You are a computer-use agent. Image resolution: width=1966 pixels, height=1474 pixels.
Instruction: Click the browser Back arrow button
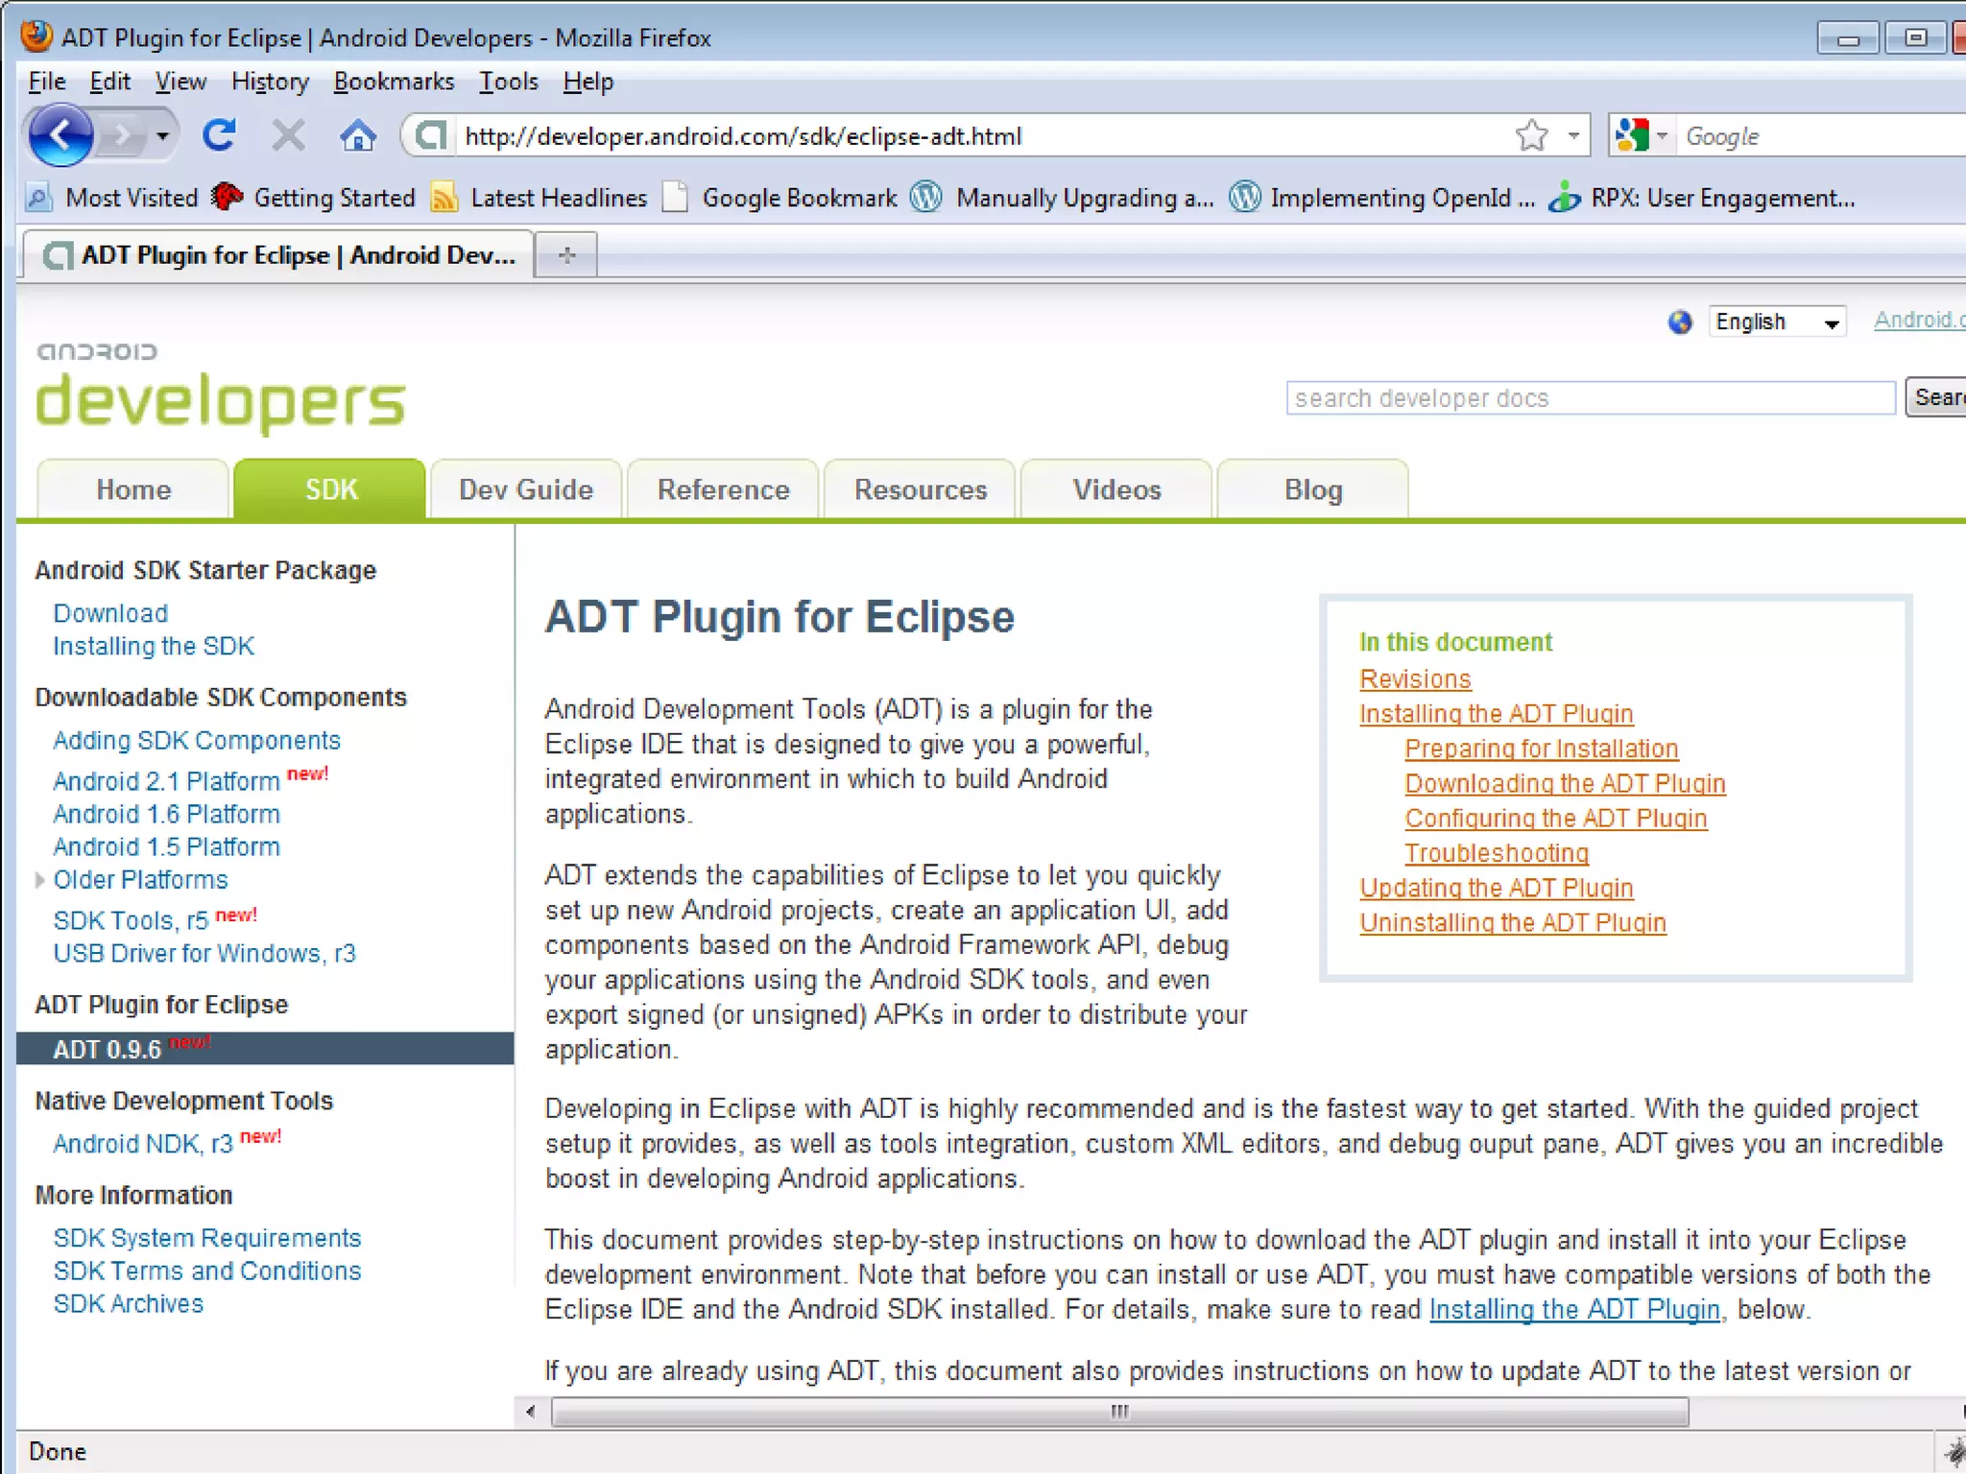click(60, 135)
